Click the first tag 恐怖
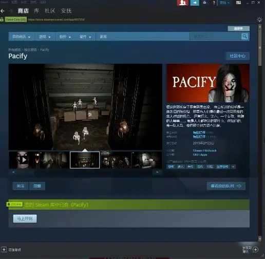 pyautogui.click(x=171, y=166)
